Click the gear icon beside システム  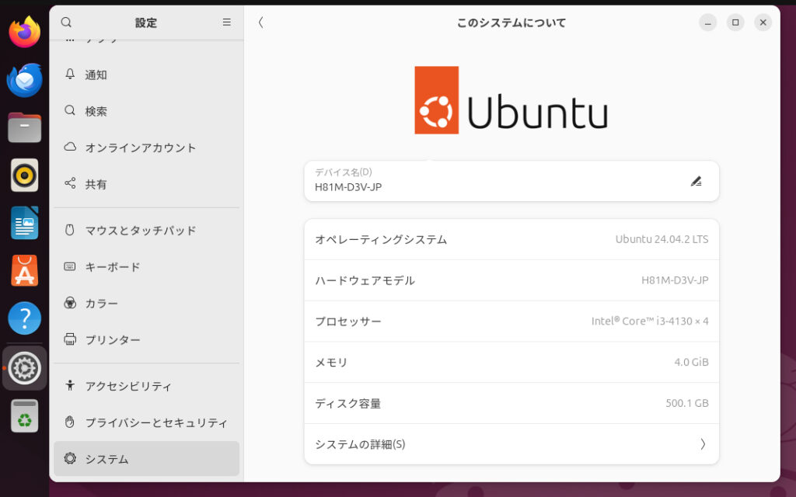[x=70, y=458]
